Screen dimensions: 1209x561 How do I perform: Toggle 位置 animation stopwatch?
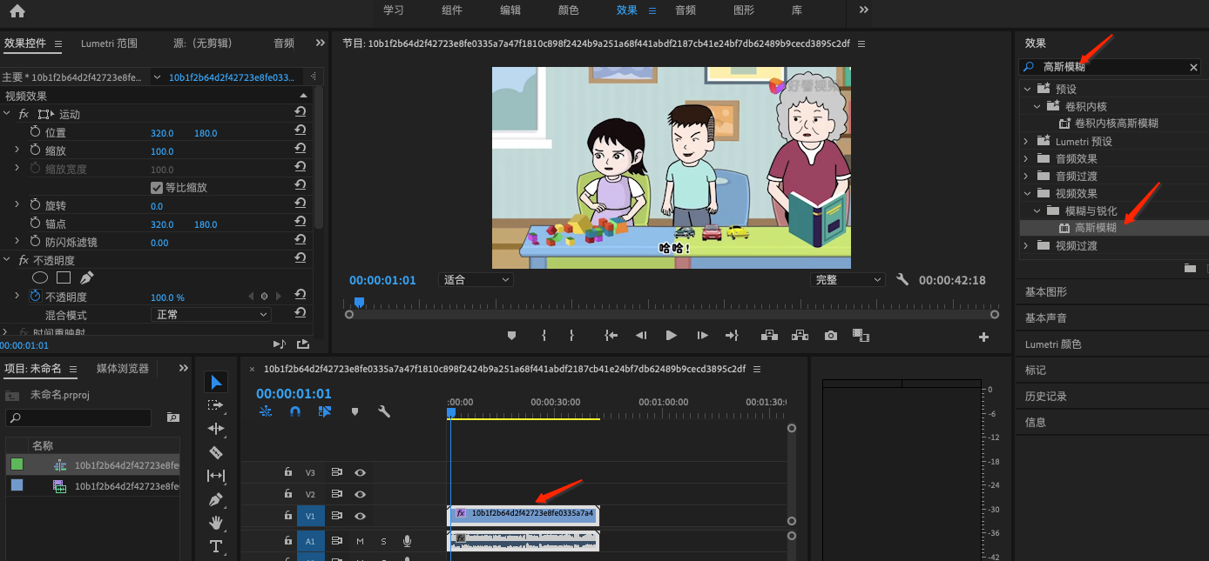pyautogui.click(x=35, y=132)
